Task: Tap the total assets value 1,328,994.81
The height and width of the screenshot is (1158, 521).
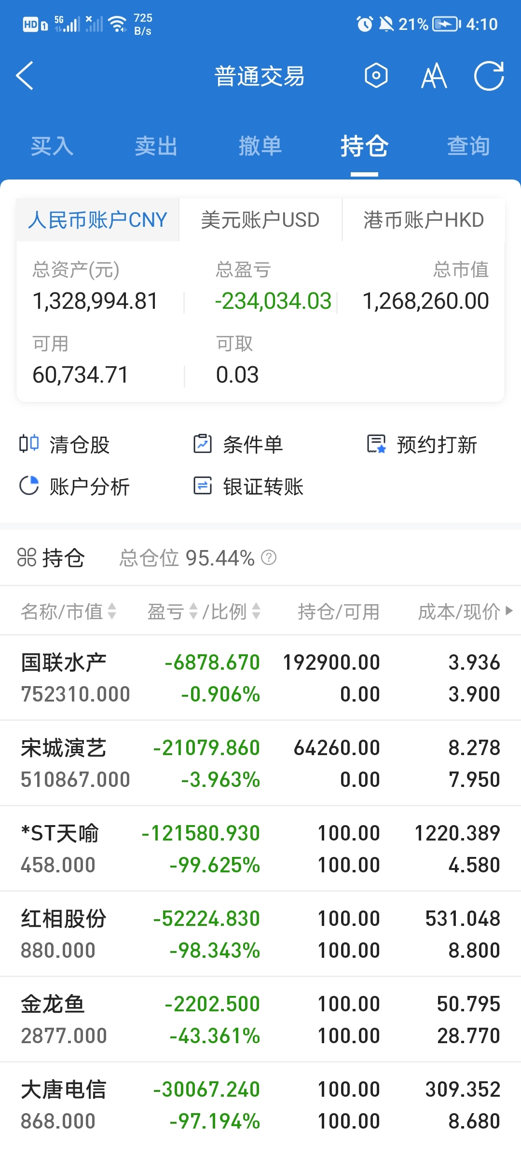Action: point(95,301)
